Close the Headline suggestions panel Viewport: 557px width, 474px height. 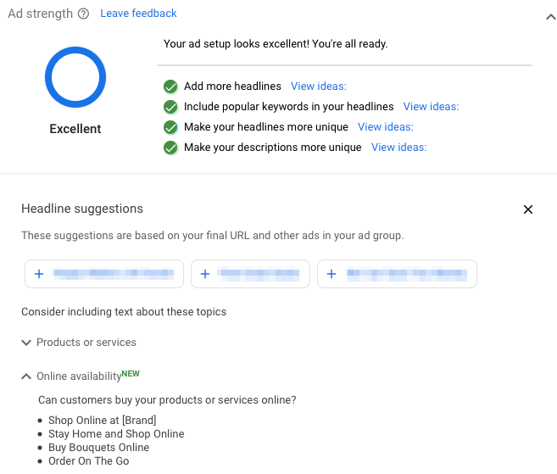pos(528,209)
